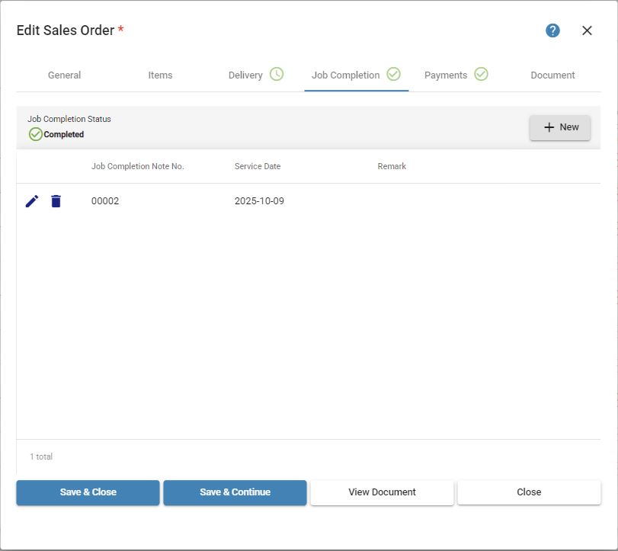Image resolution: width=618 pixels, height=551 pixels.
Task: Click the clock icon beside Delivery tab
Action: click(x=277, y=74)
